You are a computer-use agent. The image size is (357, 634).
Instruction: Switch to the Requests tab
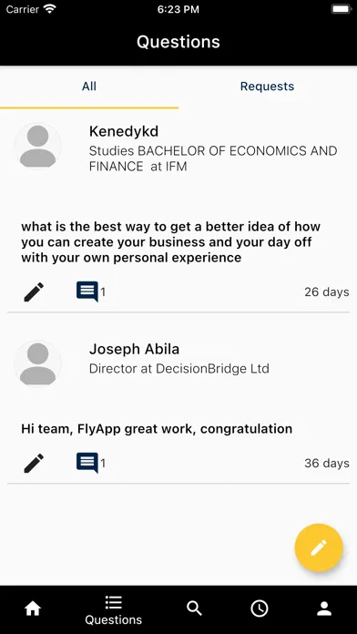click(267, 87)
